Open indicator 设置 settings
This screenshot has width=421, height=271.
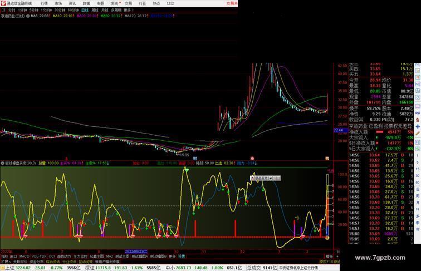pos(182,257)
